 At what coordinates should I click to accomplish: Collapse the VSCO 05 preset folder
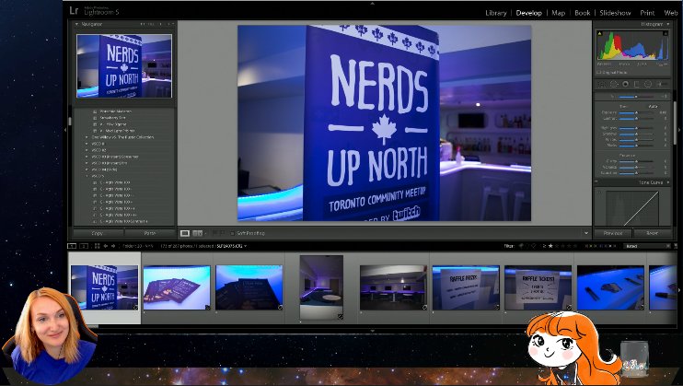(87, 176)
